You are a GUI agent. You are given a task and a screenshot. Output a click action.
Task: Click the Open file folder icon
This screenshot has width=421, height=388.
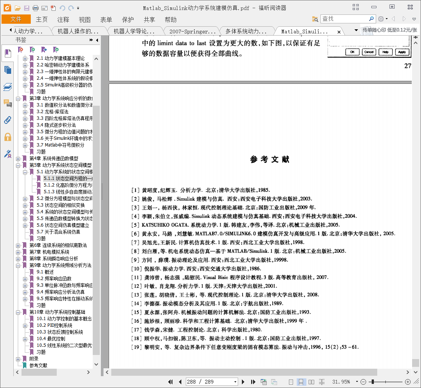[17, 8]
